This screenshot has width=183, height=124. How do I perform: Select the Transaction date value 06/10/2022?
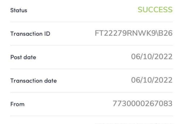[152, 80]
